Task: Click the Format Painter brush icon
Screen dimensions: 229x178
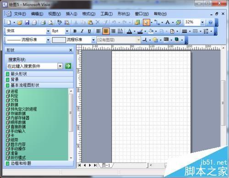Action: click(x=105, y=22)
